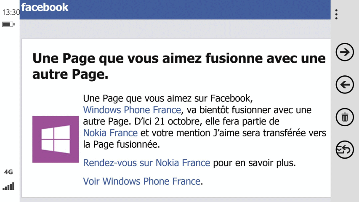Viewport: 359px width, 202px height.
Task: Open the three-dot more options menu
Action: click(336, 14)
